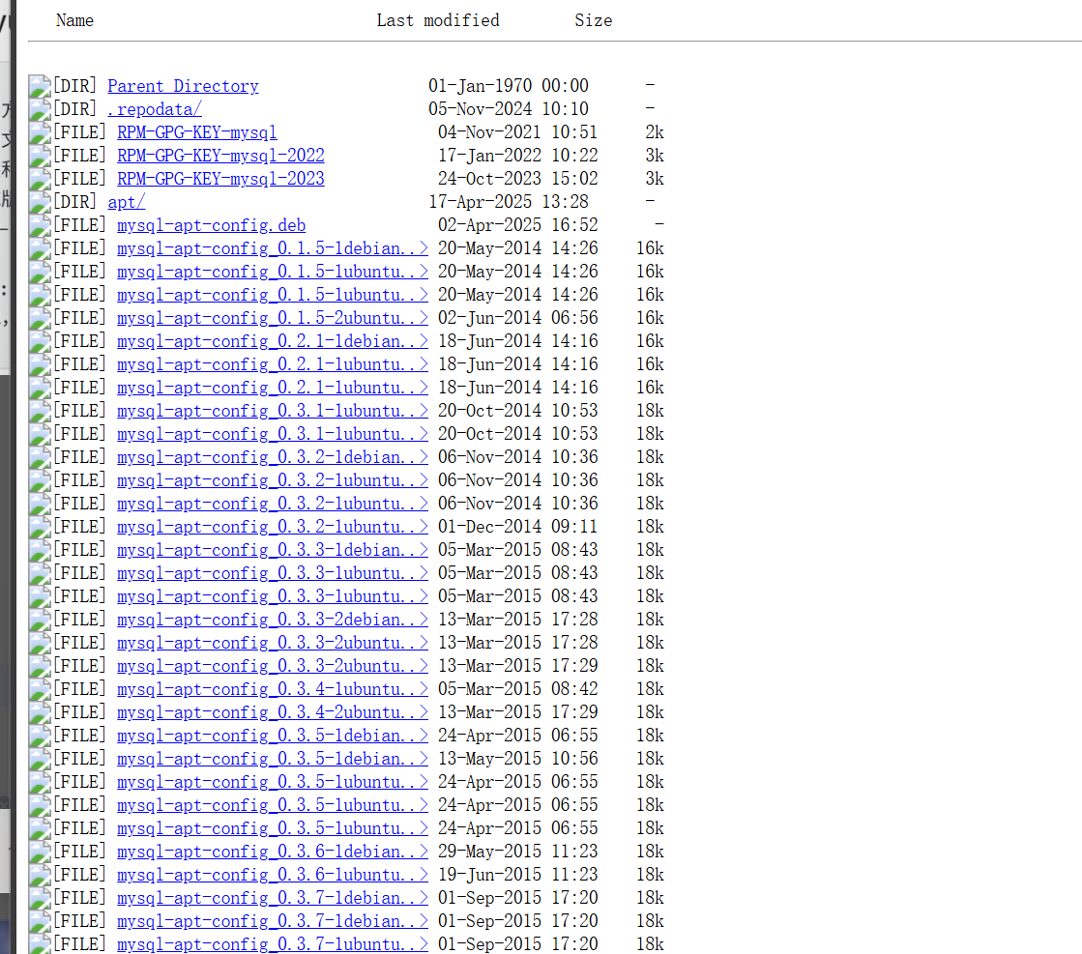Open mysql-apt-config_0.3.6-1debian link
The image size is (1082, 954).
tap(273, 852)
